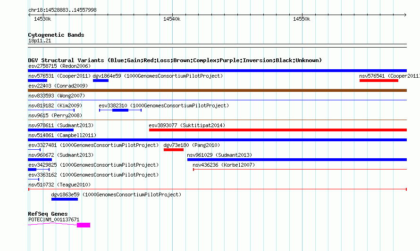Open the nsv576541 (Cooper2011) label
Screen dimensions: 420x251
click(x=390, y=76)
